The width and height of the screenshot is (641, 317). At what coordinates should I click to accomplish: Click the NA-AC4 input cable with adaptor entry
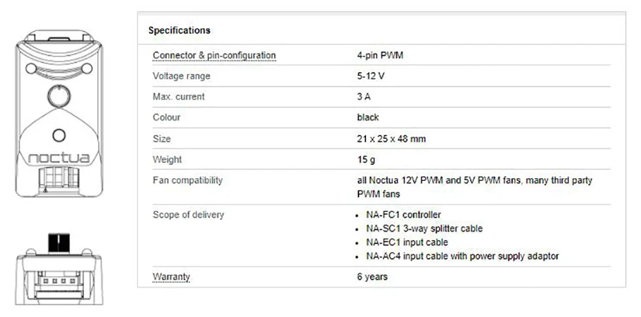pos(462,256)
